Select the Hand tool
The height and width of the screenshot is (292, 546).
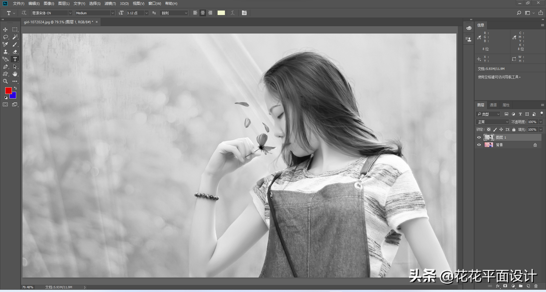15,74
